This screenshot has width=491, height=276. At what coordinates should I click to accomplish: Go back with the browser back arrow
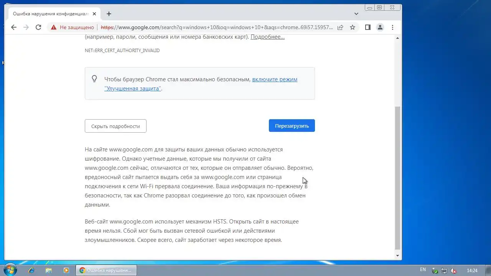coord(14,27)
